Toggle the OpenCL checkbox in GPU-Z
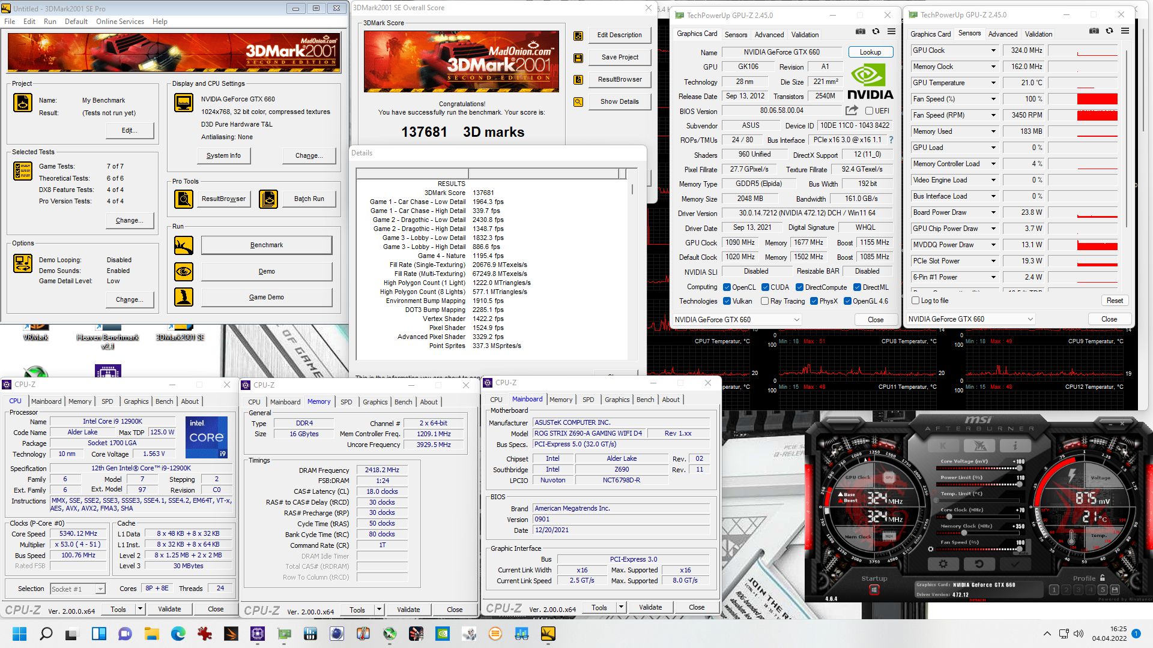This screenshot has width=1153, height=648. tap(727, 287)
